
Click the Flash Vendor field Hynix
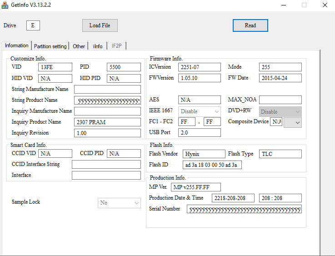coord(204,154)
